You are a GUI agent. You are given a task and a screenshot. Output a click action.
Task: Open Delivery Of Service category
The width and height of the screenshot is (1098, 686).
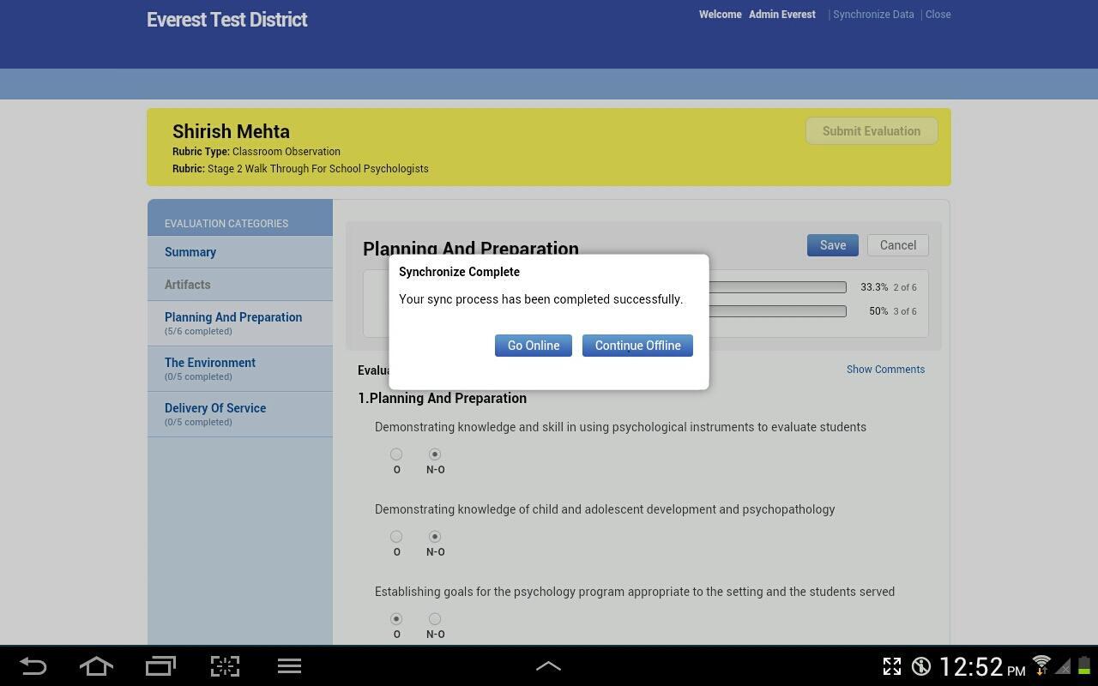(215, 408)
